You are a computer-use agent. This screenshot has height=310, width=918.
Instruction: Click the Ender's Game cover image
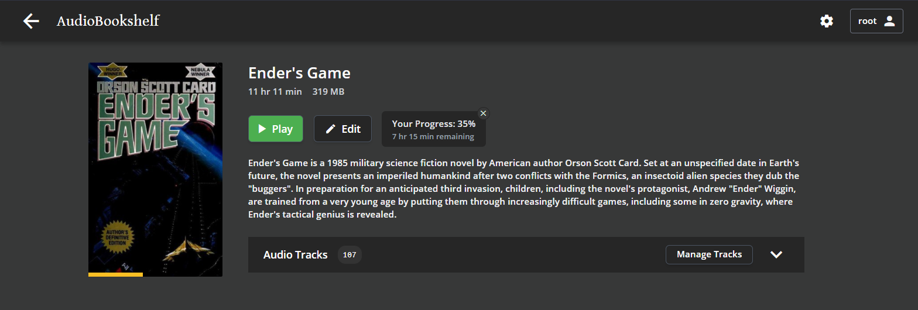(155, 167)
